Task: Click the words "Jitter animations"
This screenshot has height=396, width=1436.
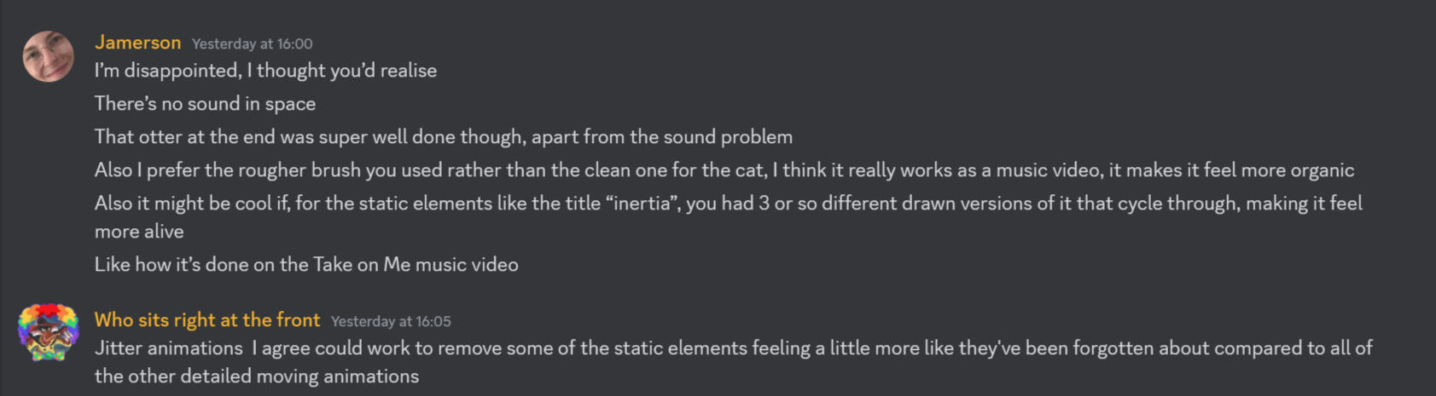Action: 169,348
